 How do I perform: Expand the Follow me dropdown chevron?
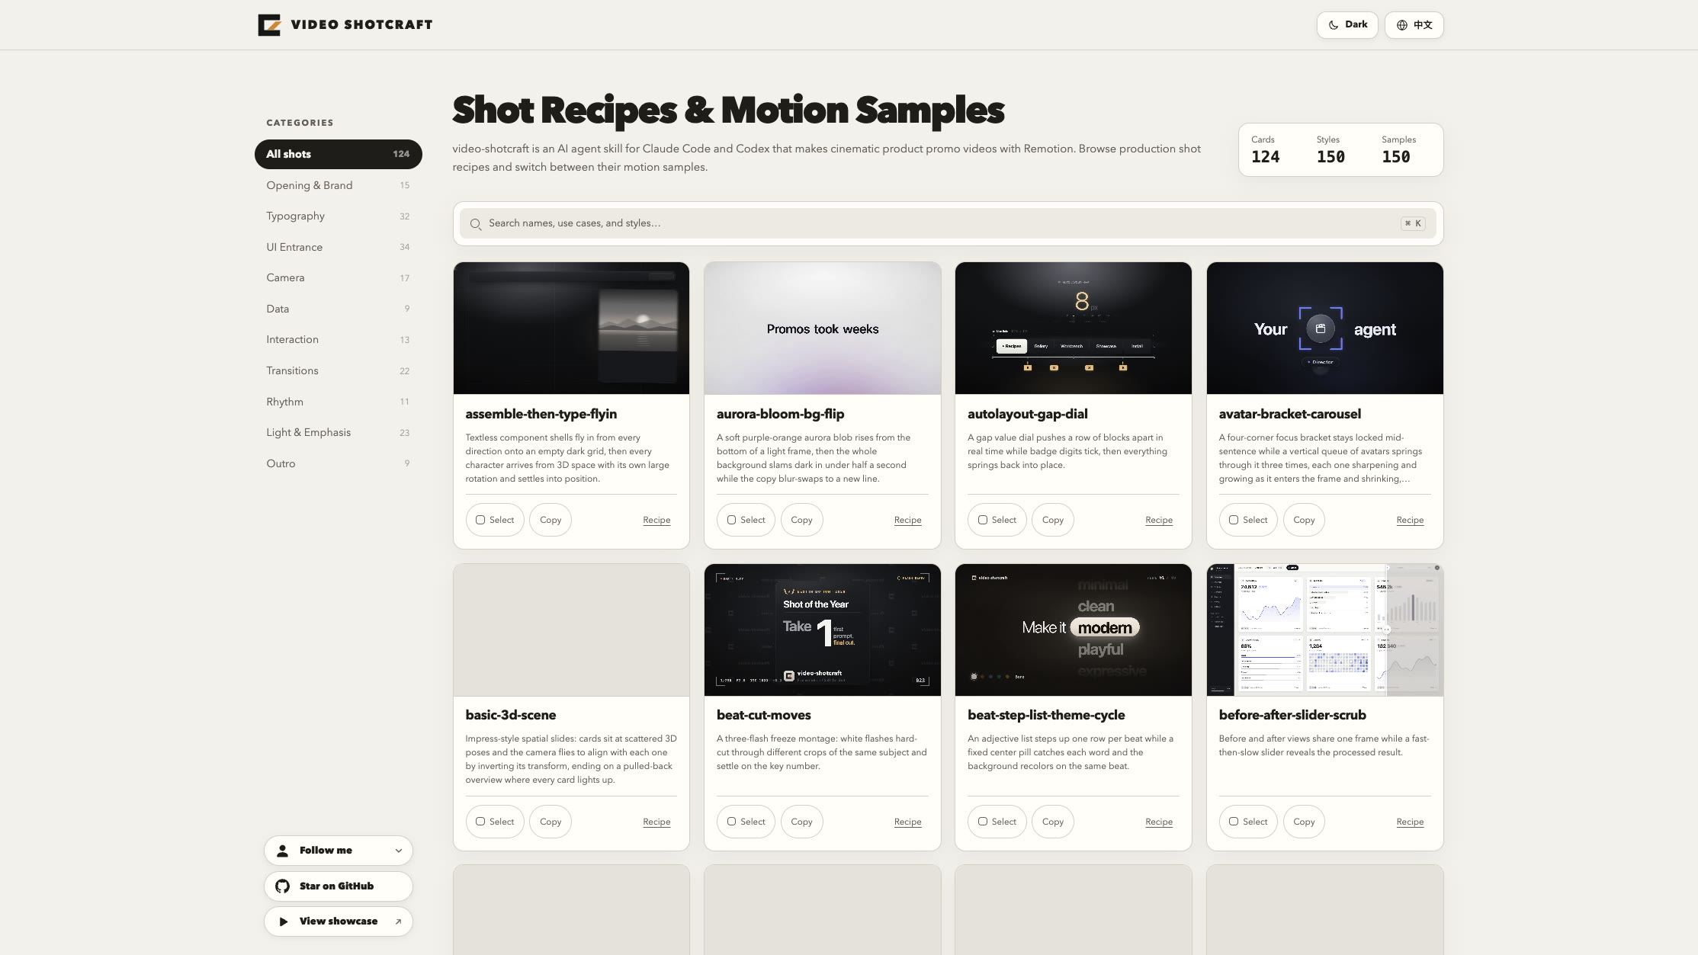398,851
